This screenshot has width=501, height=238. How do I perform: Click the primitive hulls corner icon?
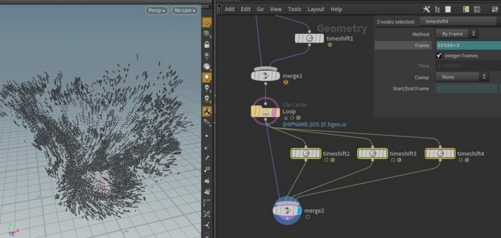point(207,202)
